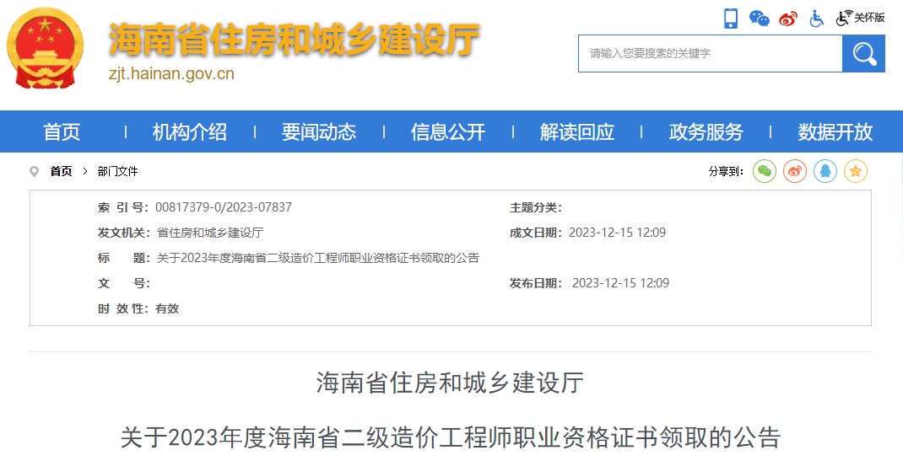Select 信息公开 in the navigation bar

click(x=448, y=131)
